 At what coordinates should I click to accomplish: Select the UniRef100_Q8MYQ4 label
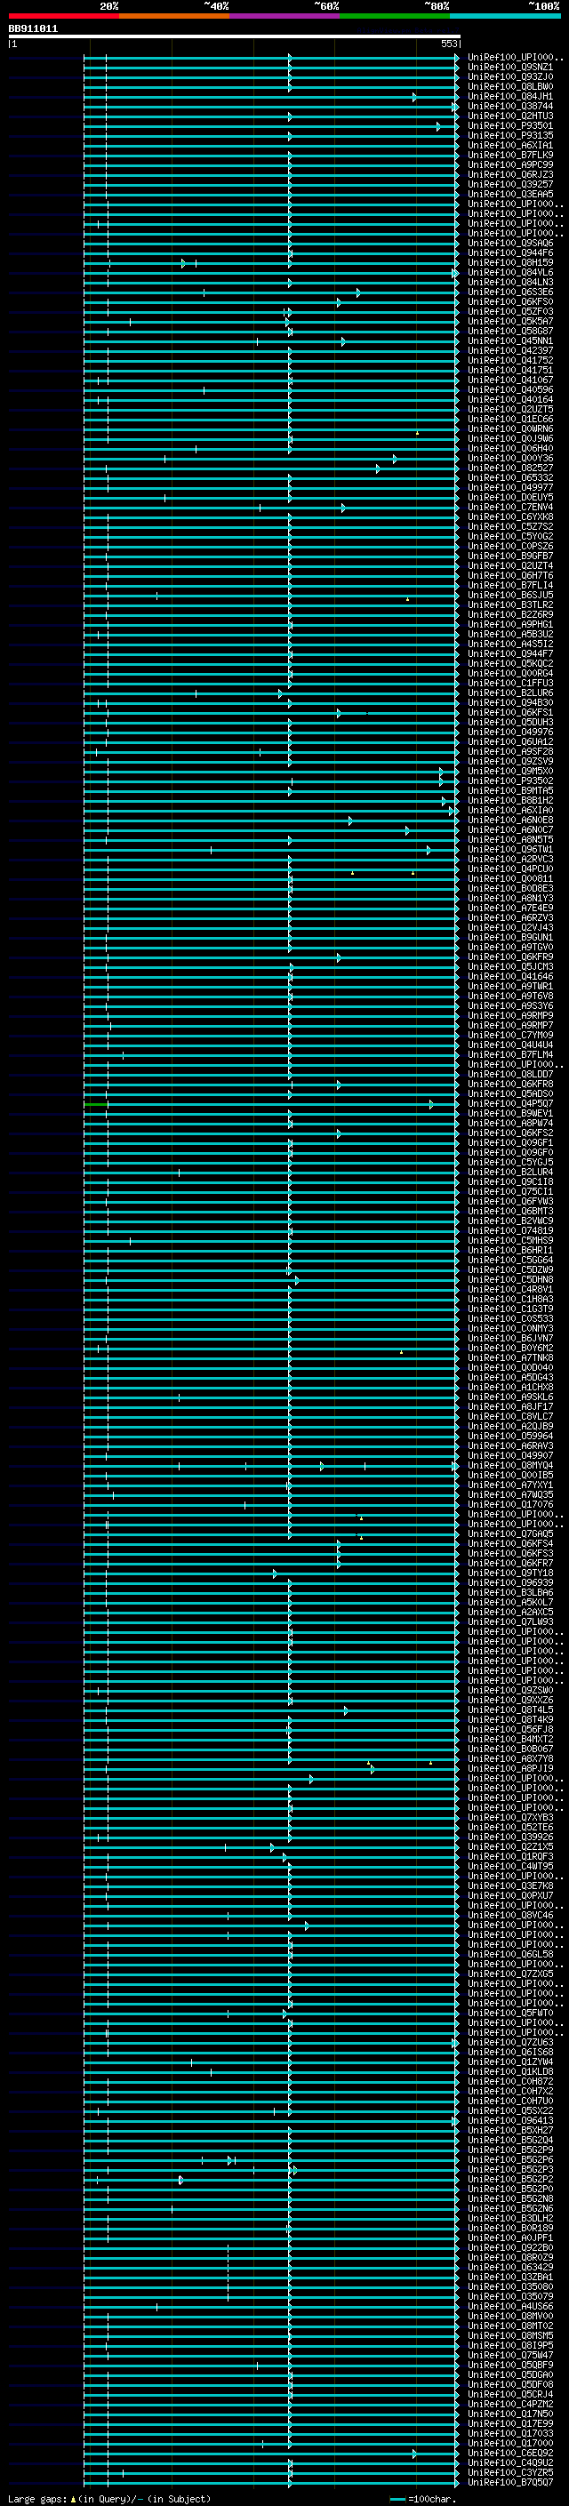pyautogui.click(x=510, y=1465)
